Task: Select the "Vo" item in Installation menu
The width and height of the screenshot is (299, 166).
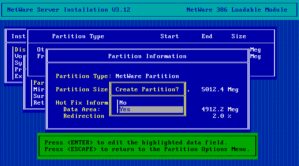Action: [18, 56]
